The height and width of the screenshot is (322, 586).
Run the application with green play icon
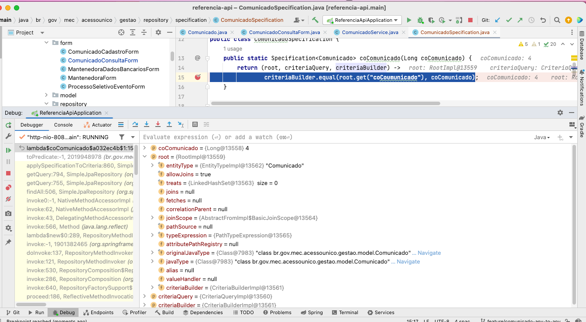pos(409,20)
